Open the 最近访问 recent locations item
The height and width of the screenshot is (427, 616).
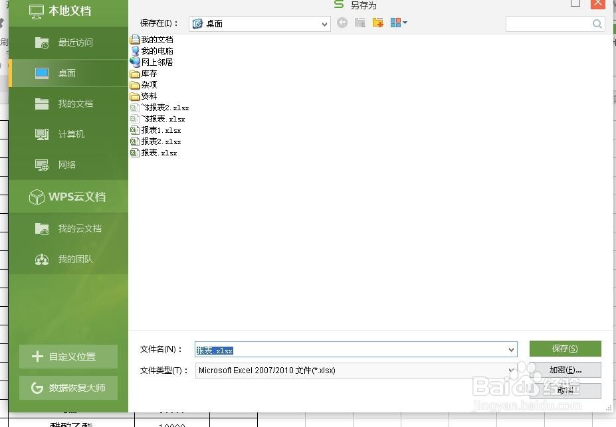(x=68, y=43)
